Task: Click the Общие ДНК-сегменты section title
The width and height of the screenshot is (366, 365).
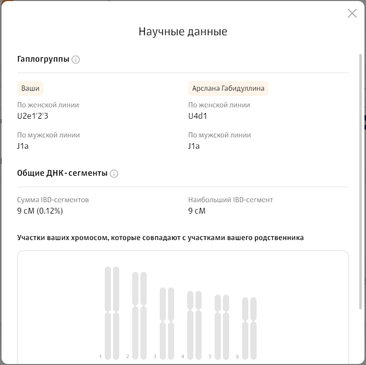Action: [x=62, y=173]
